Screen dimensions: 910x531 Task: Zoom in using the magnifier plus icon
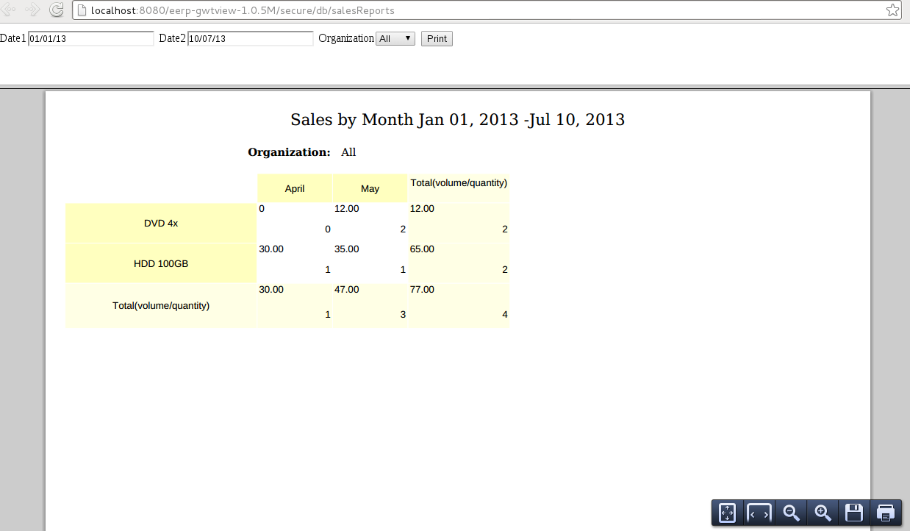[x=822, y=513]
